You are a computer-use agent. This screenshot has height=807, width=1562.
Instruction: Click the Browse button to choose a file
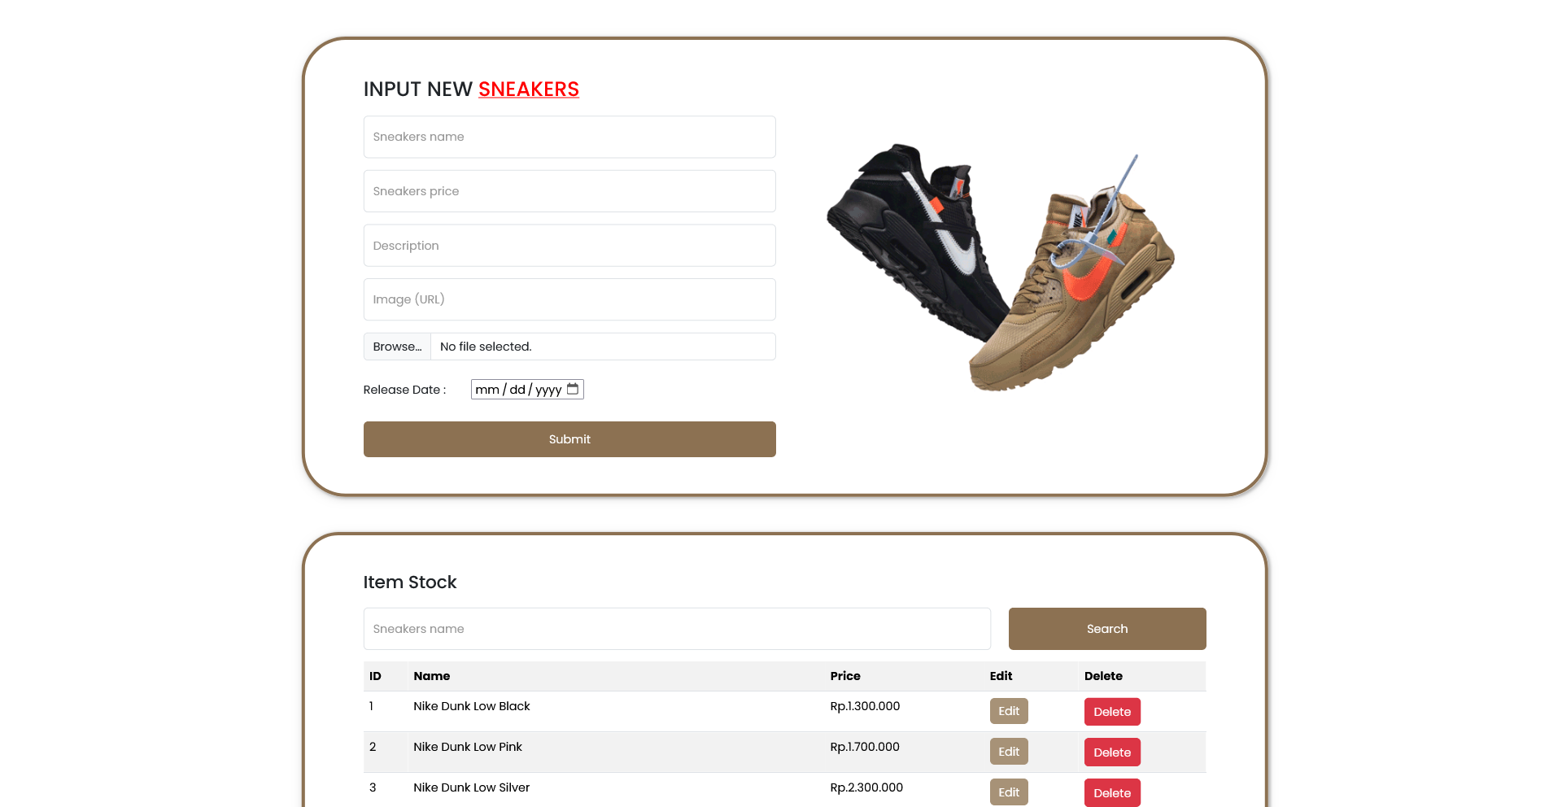396,346
